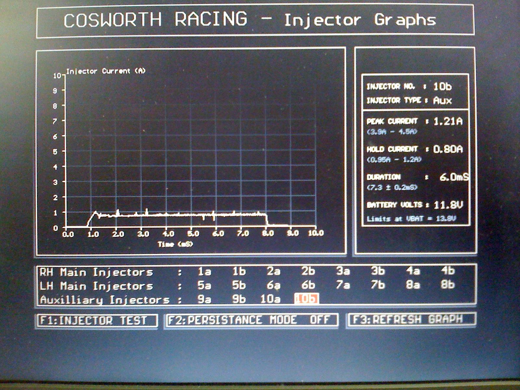Viewport: 520px width, 390px height.
Task: Pick RH main injector 3a
Action: [343, 271]
